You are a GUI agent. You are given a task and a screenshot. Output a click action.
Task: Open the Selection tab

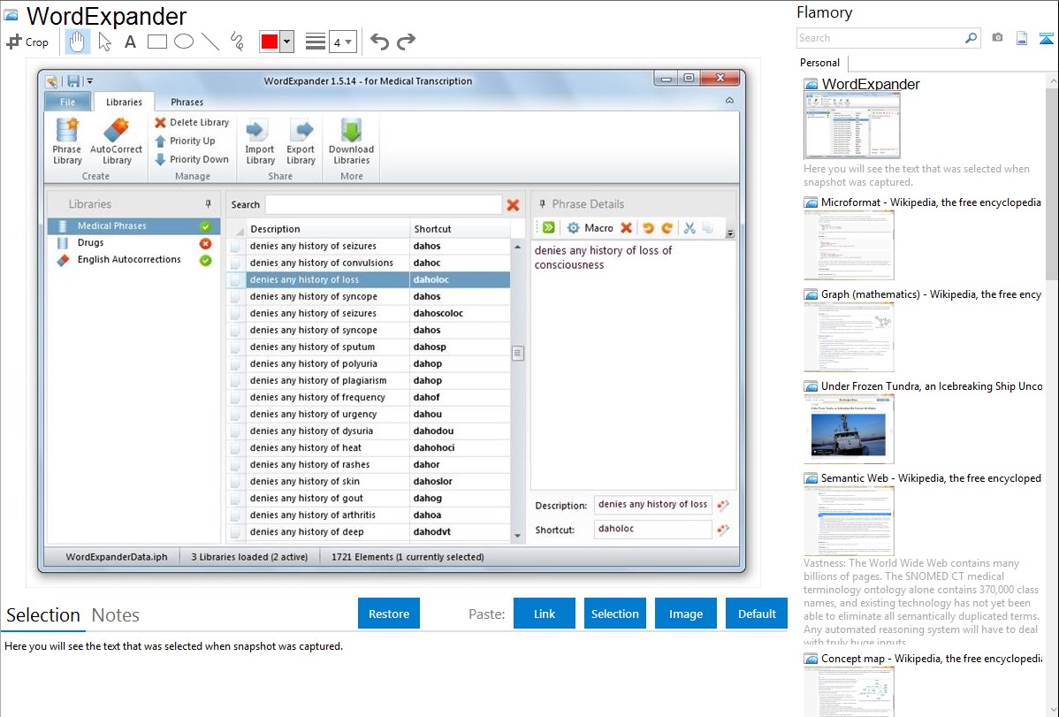pos(43,615)
